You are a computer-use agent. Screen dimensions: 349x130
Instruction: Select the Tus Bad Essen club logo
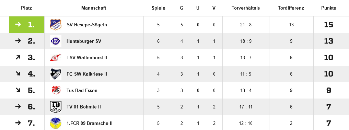pos(56,90)
